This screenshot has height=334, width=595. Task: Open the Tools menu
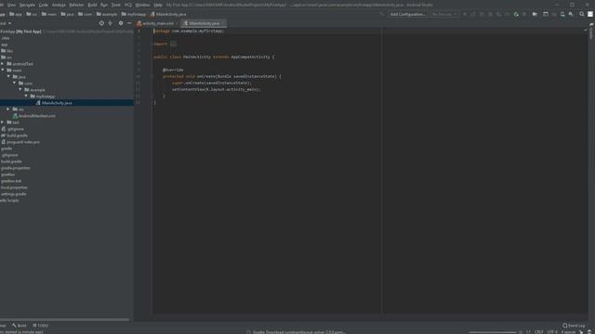(x=115, y=5)
